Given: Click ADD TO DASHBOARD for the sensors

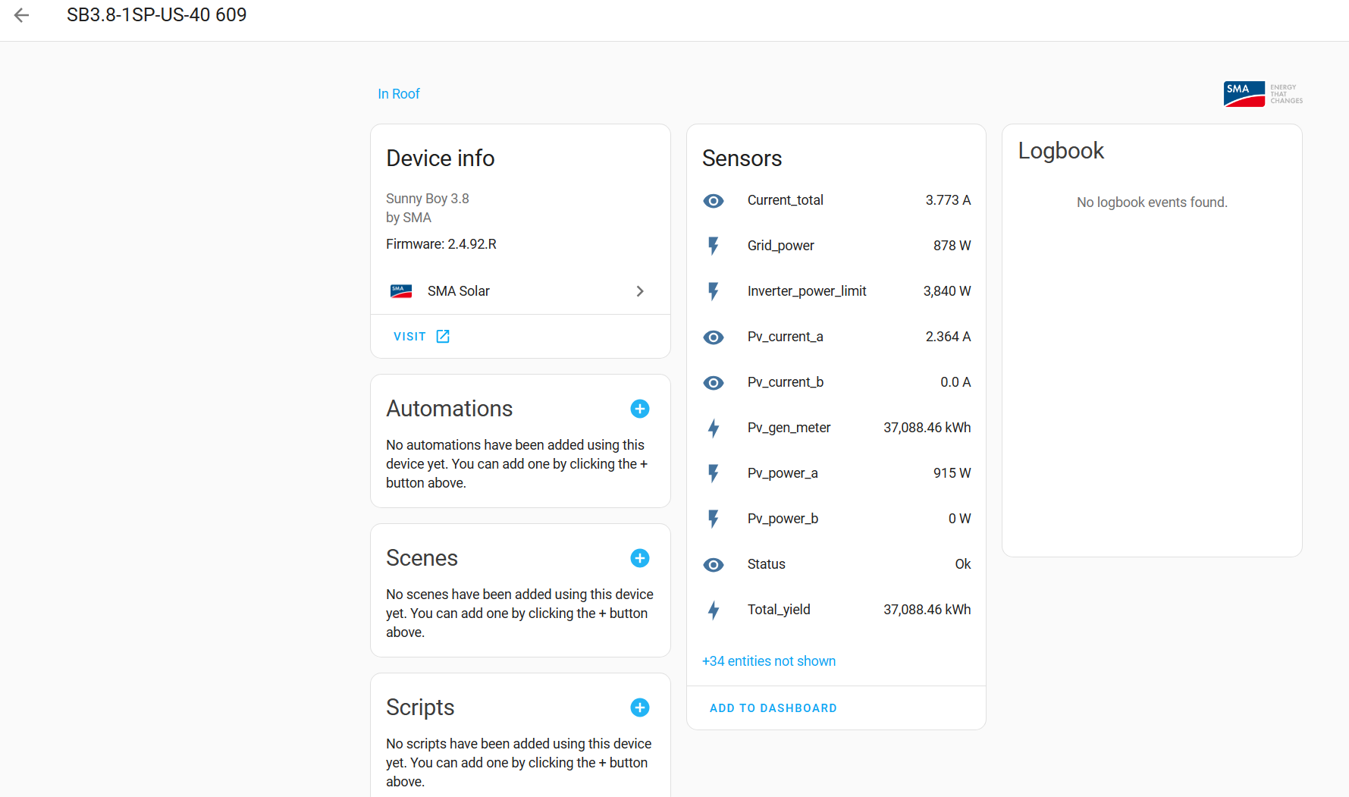Looking at the screenshot, I should pos(773,708).
